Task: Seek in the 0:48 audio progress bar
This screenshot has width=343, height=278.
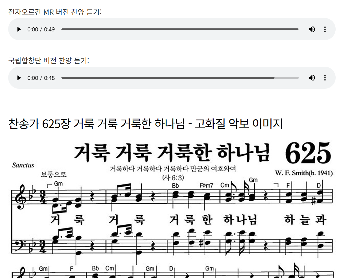Action: (180, 78)
